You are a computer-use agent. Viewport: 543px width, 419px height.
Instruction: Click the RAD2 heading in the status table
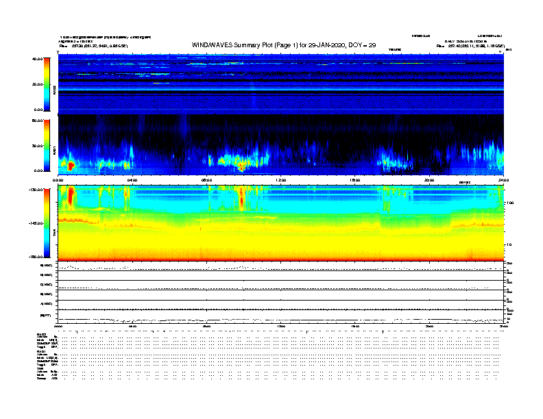[41, 334]
